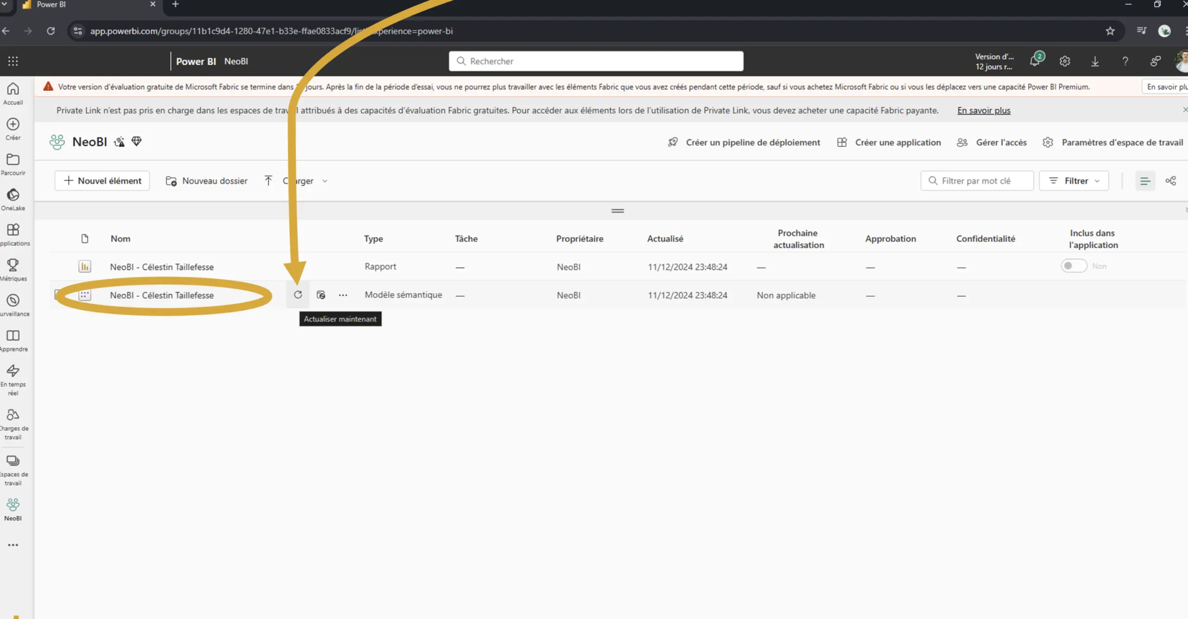Open the Version d'évaluation trial status
This screenshot has width=1188, height=619.
995,61
